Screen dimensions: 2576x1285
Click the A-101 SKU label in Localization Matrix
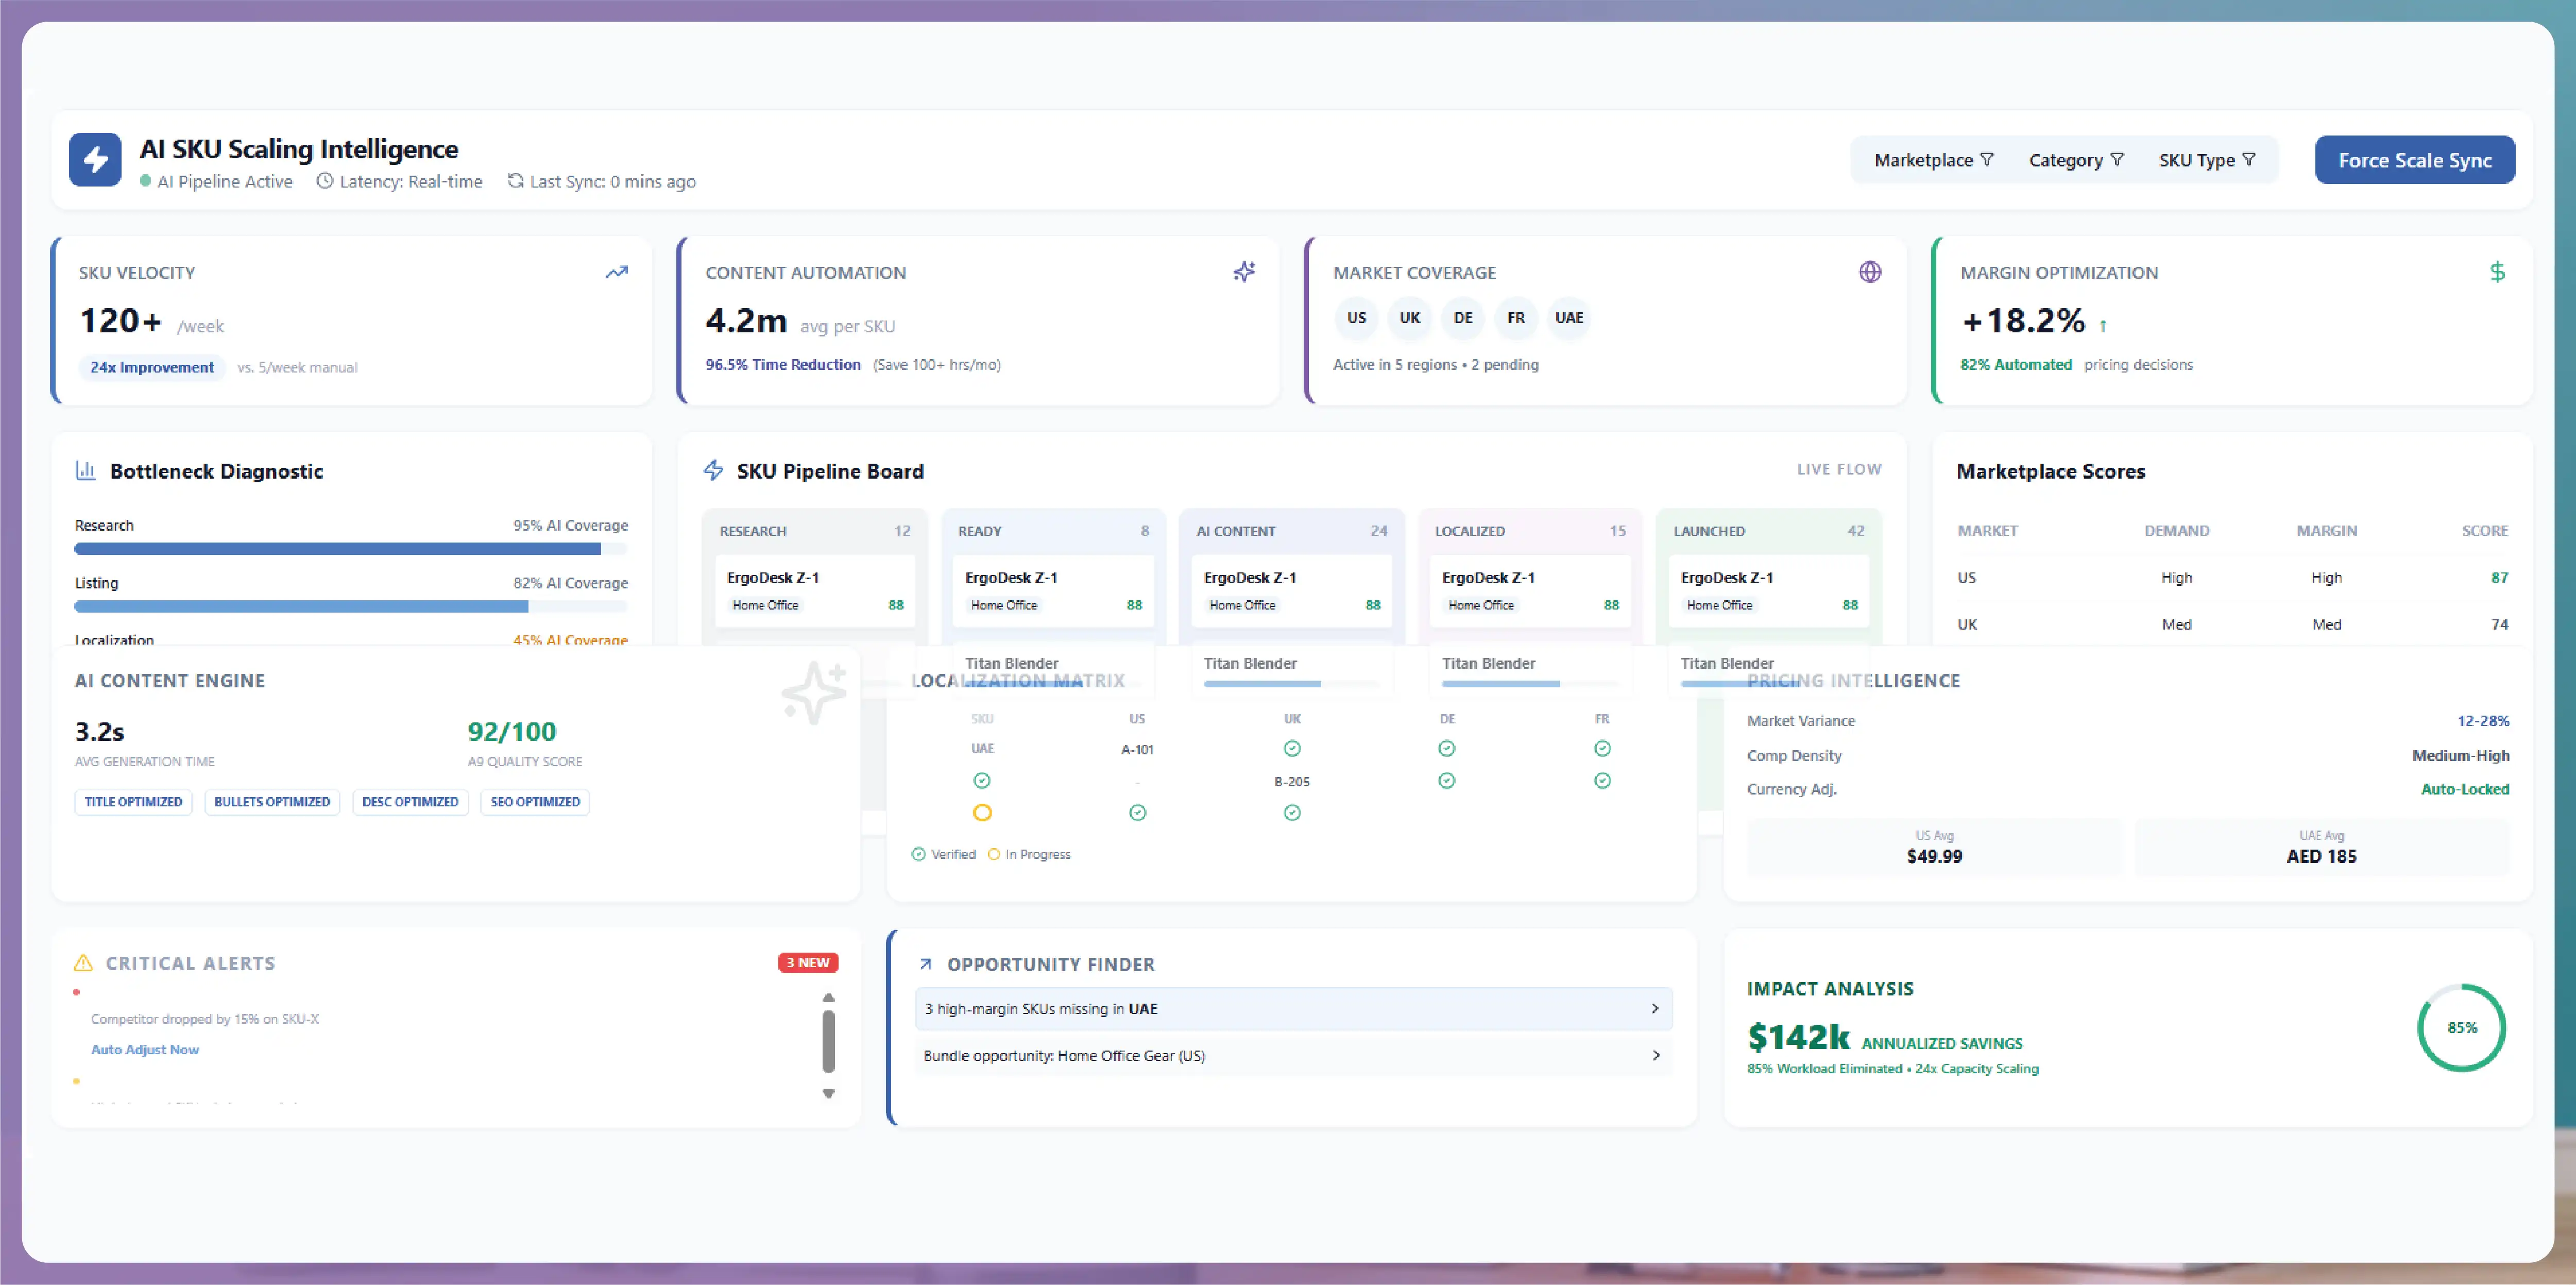1137,749
